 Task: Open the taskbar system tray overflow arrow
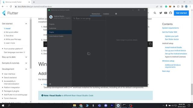click(163, 105)
